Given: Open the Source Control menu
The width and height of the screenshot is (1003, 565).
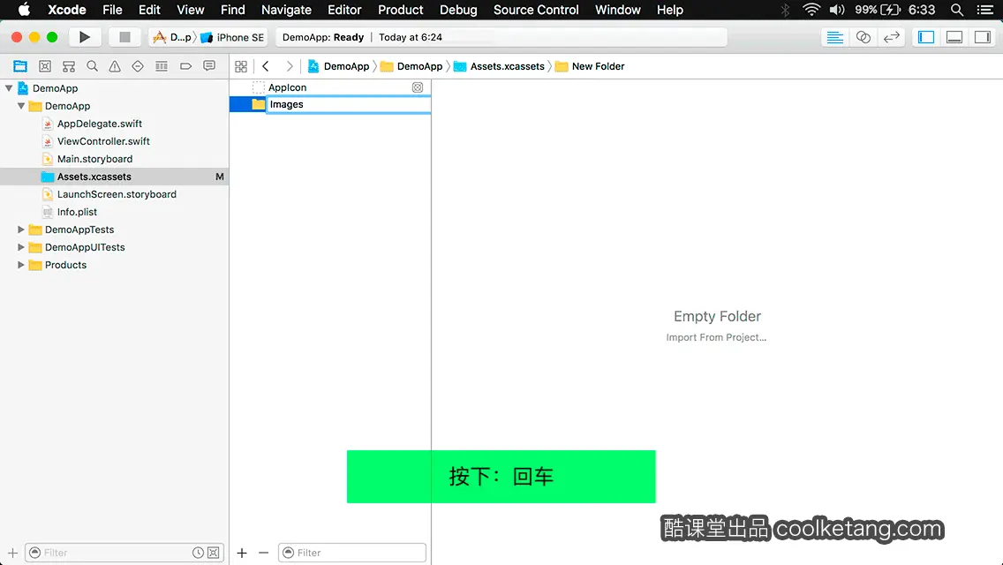Looking at the screenshot, I should pyautogui.click(x=536, y=10).
